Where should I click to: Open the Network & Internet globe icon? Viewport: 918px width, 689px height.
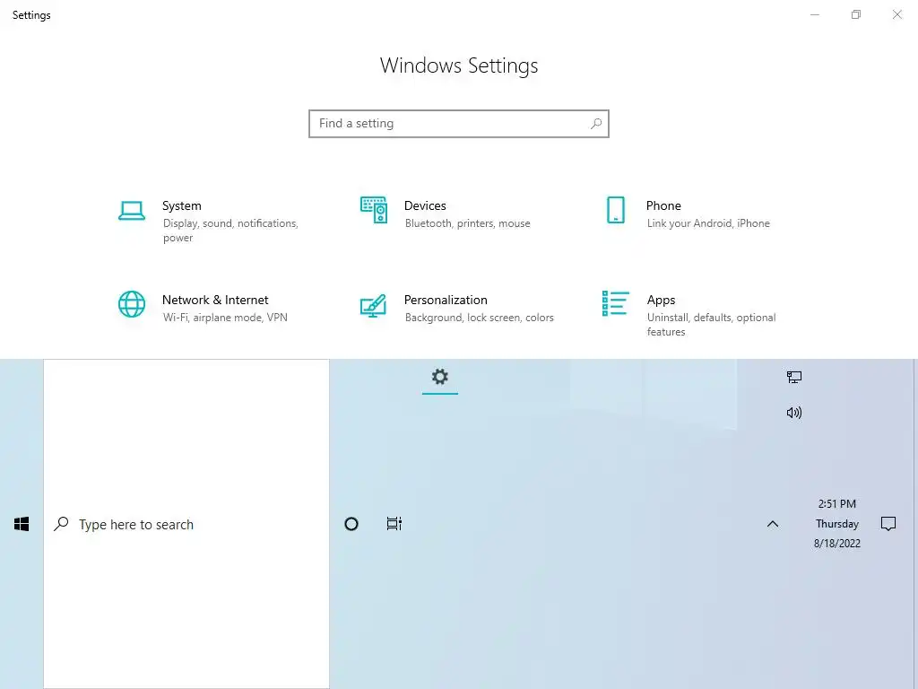(132, 304)
